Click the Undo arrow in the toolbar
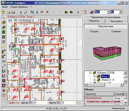The width and height of the screenshot is (129, 111). [54, 12]
